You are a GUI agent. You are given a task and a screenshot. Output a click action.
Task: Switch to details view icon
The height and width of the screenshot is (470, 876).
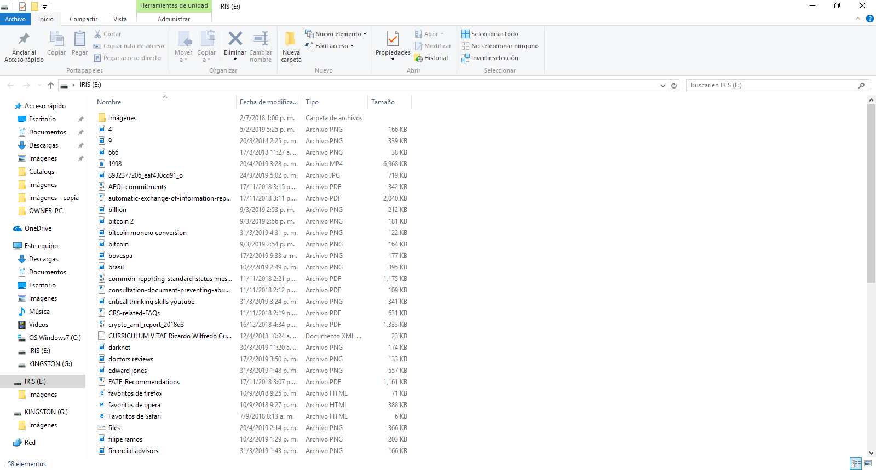click(856, 463)
